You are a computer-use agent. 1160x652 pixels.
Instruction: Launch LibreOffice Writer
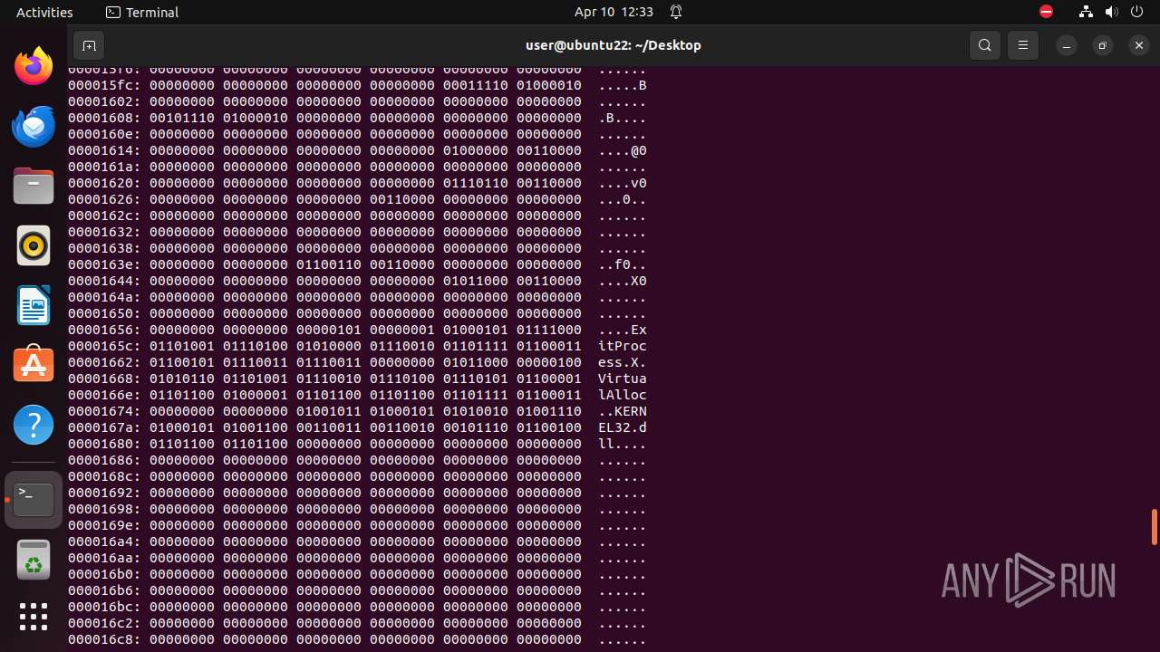34,305
